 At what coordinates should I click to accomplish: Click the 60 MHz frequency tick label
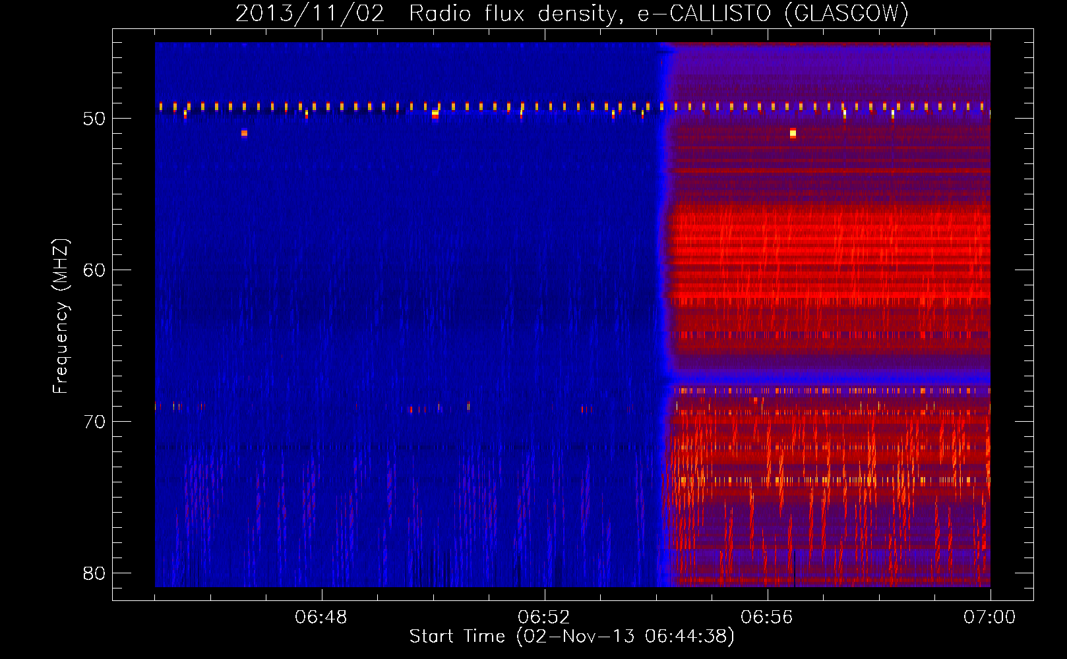click(x=94, y=270)
